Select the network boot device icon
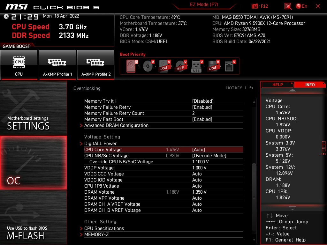The width and height of the screenshot is (327, 245). click(229, 66)
